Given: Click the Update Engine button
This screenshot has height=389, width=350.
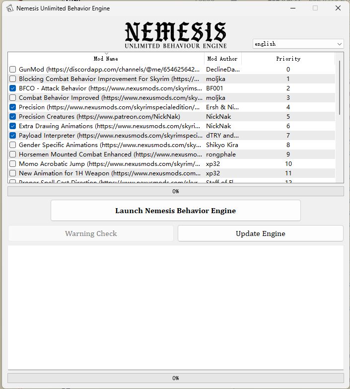Looking at the screenshot, I should (x=261, y=233).
